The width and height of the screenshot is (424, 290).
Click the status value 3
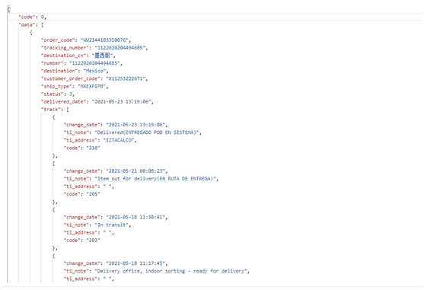tap(71, 94)
